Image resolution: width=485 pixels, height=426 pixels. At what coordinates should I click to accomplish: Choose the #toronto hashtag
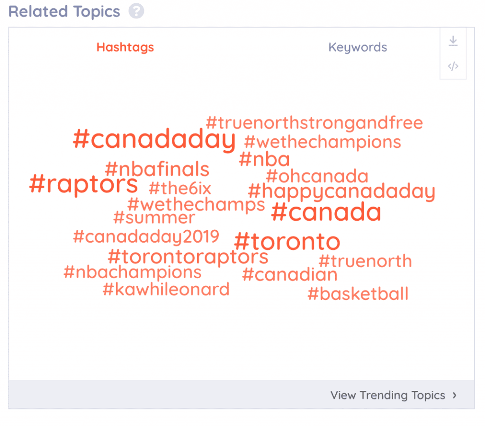click(x=287, y=241)
